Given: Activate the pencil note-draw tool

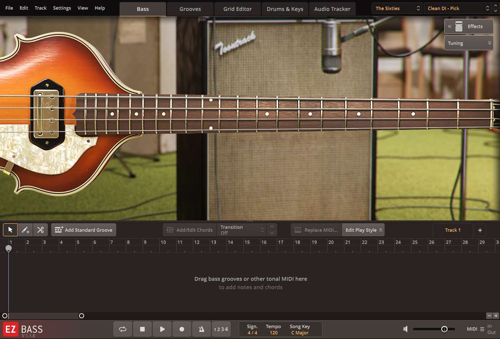Looking at the screenshot, I should [25, 230].
